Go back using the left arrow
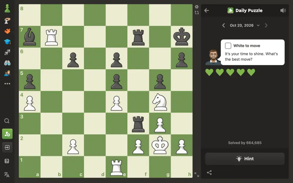 (207, 10)
